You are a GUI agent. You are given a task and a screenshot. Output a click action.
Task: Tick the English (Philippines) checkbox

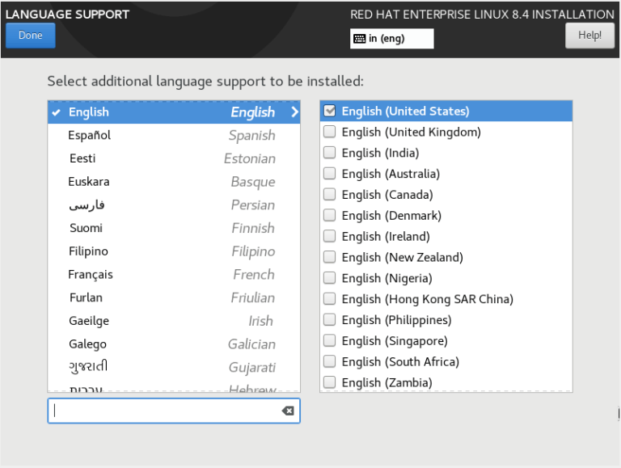[330, 319]
